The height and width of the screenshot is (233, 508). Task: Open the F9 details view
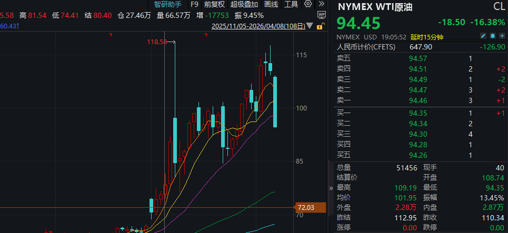[x=194, y=4]
